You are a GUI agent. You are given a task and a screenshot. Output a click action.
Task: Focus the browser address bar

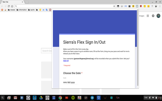coord(65,6)
